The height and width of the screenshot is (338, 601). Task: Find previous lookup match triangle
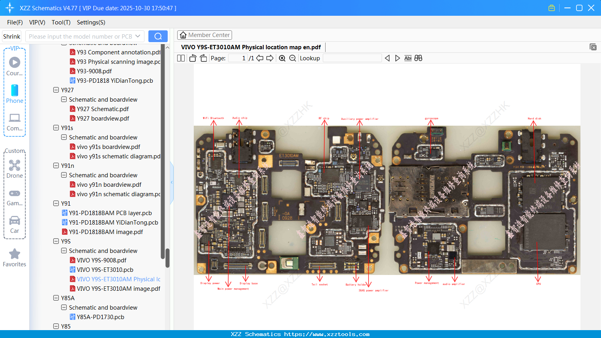click(x=387, y=58)
